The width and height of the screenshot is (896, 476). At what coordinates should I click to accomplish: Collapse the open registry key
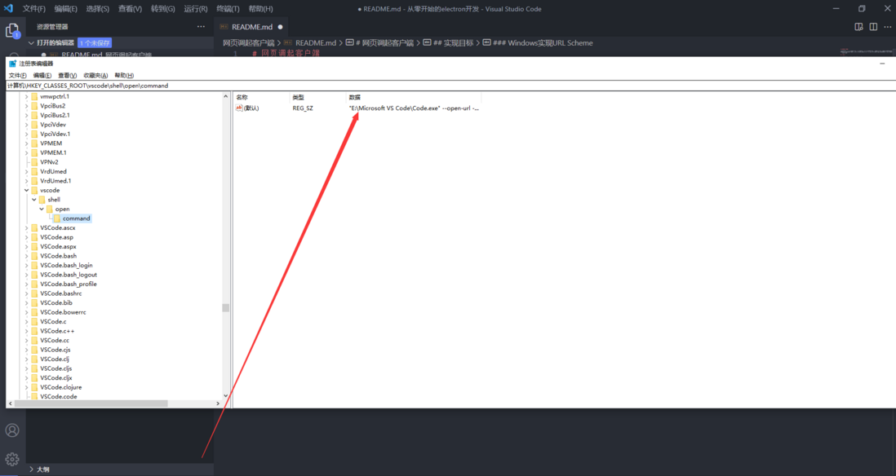[41, 209]
